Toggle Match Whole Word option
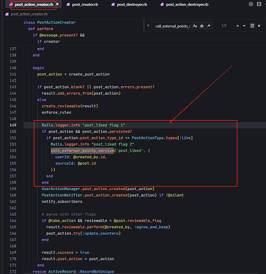The image size is (266, 274). click(x=202, y=26)
